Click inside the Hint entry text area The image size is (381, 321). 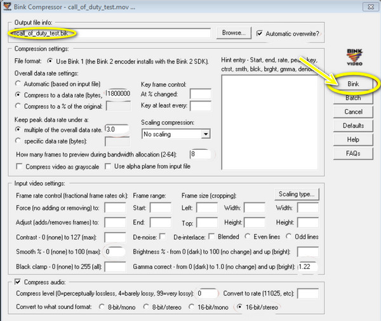tap(269, 122)
